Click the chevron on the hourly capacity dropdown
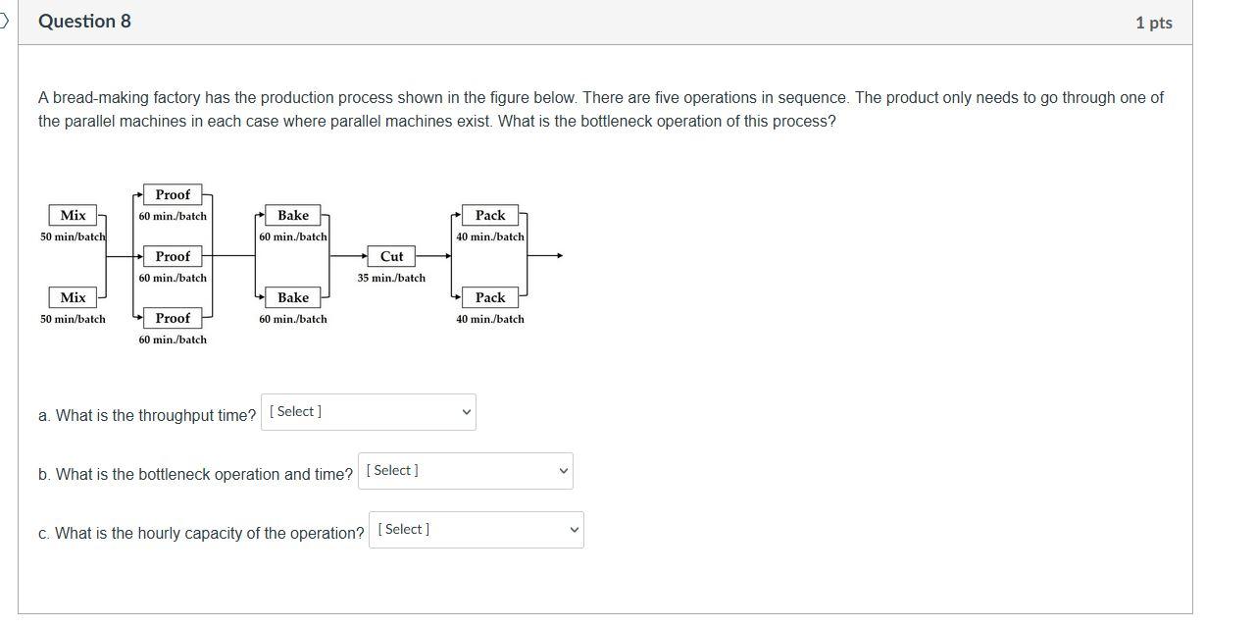 click(x=574, y=529)
